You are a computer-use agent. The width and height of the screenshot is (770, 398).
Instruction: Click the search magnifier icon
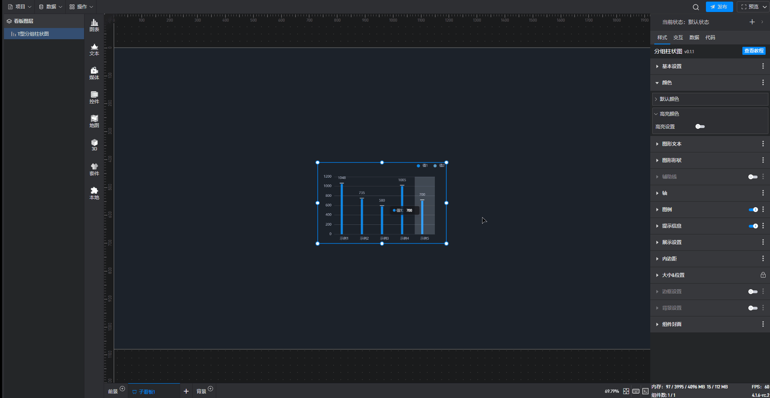coord(696,7)
